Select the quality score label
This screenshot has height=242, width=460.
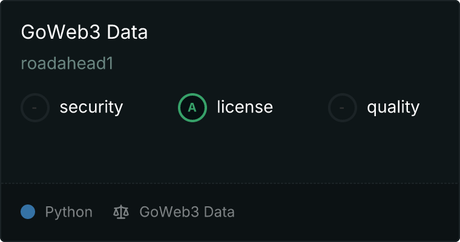point(393,108)
